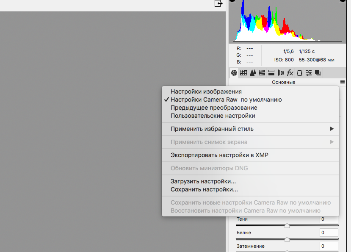Select checked 'Настройки Camera Raw по умолчанию' option
351x252 pixels.
click(226, 100)
